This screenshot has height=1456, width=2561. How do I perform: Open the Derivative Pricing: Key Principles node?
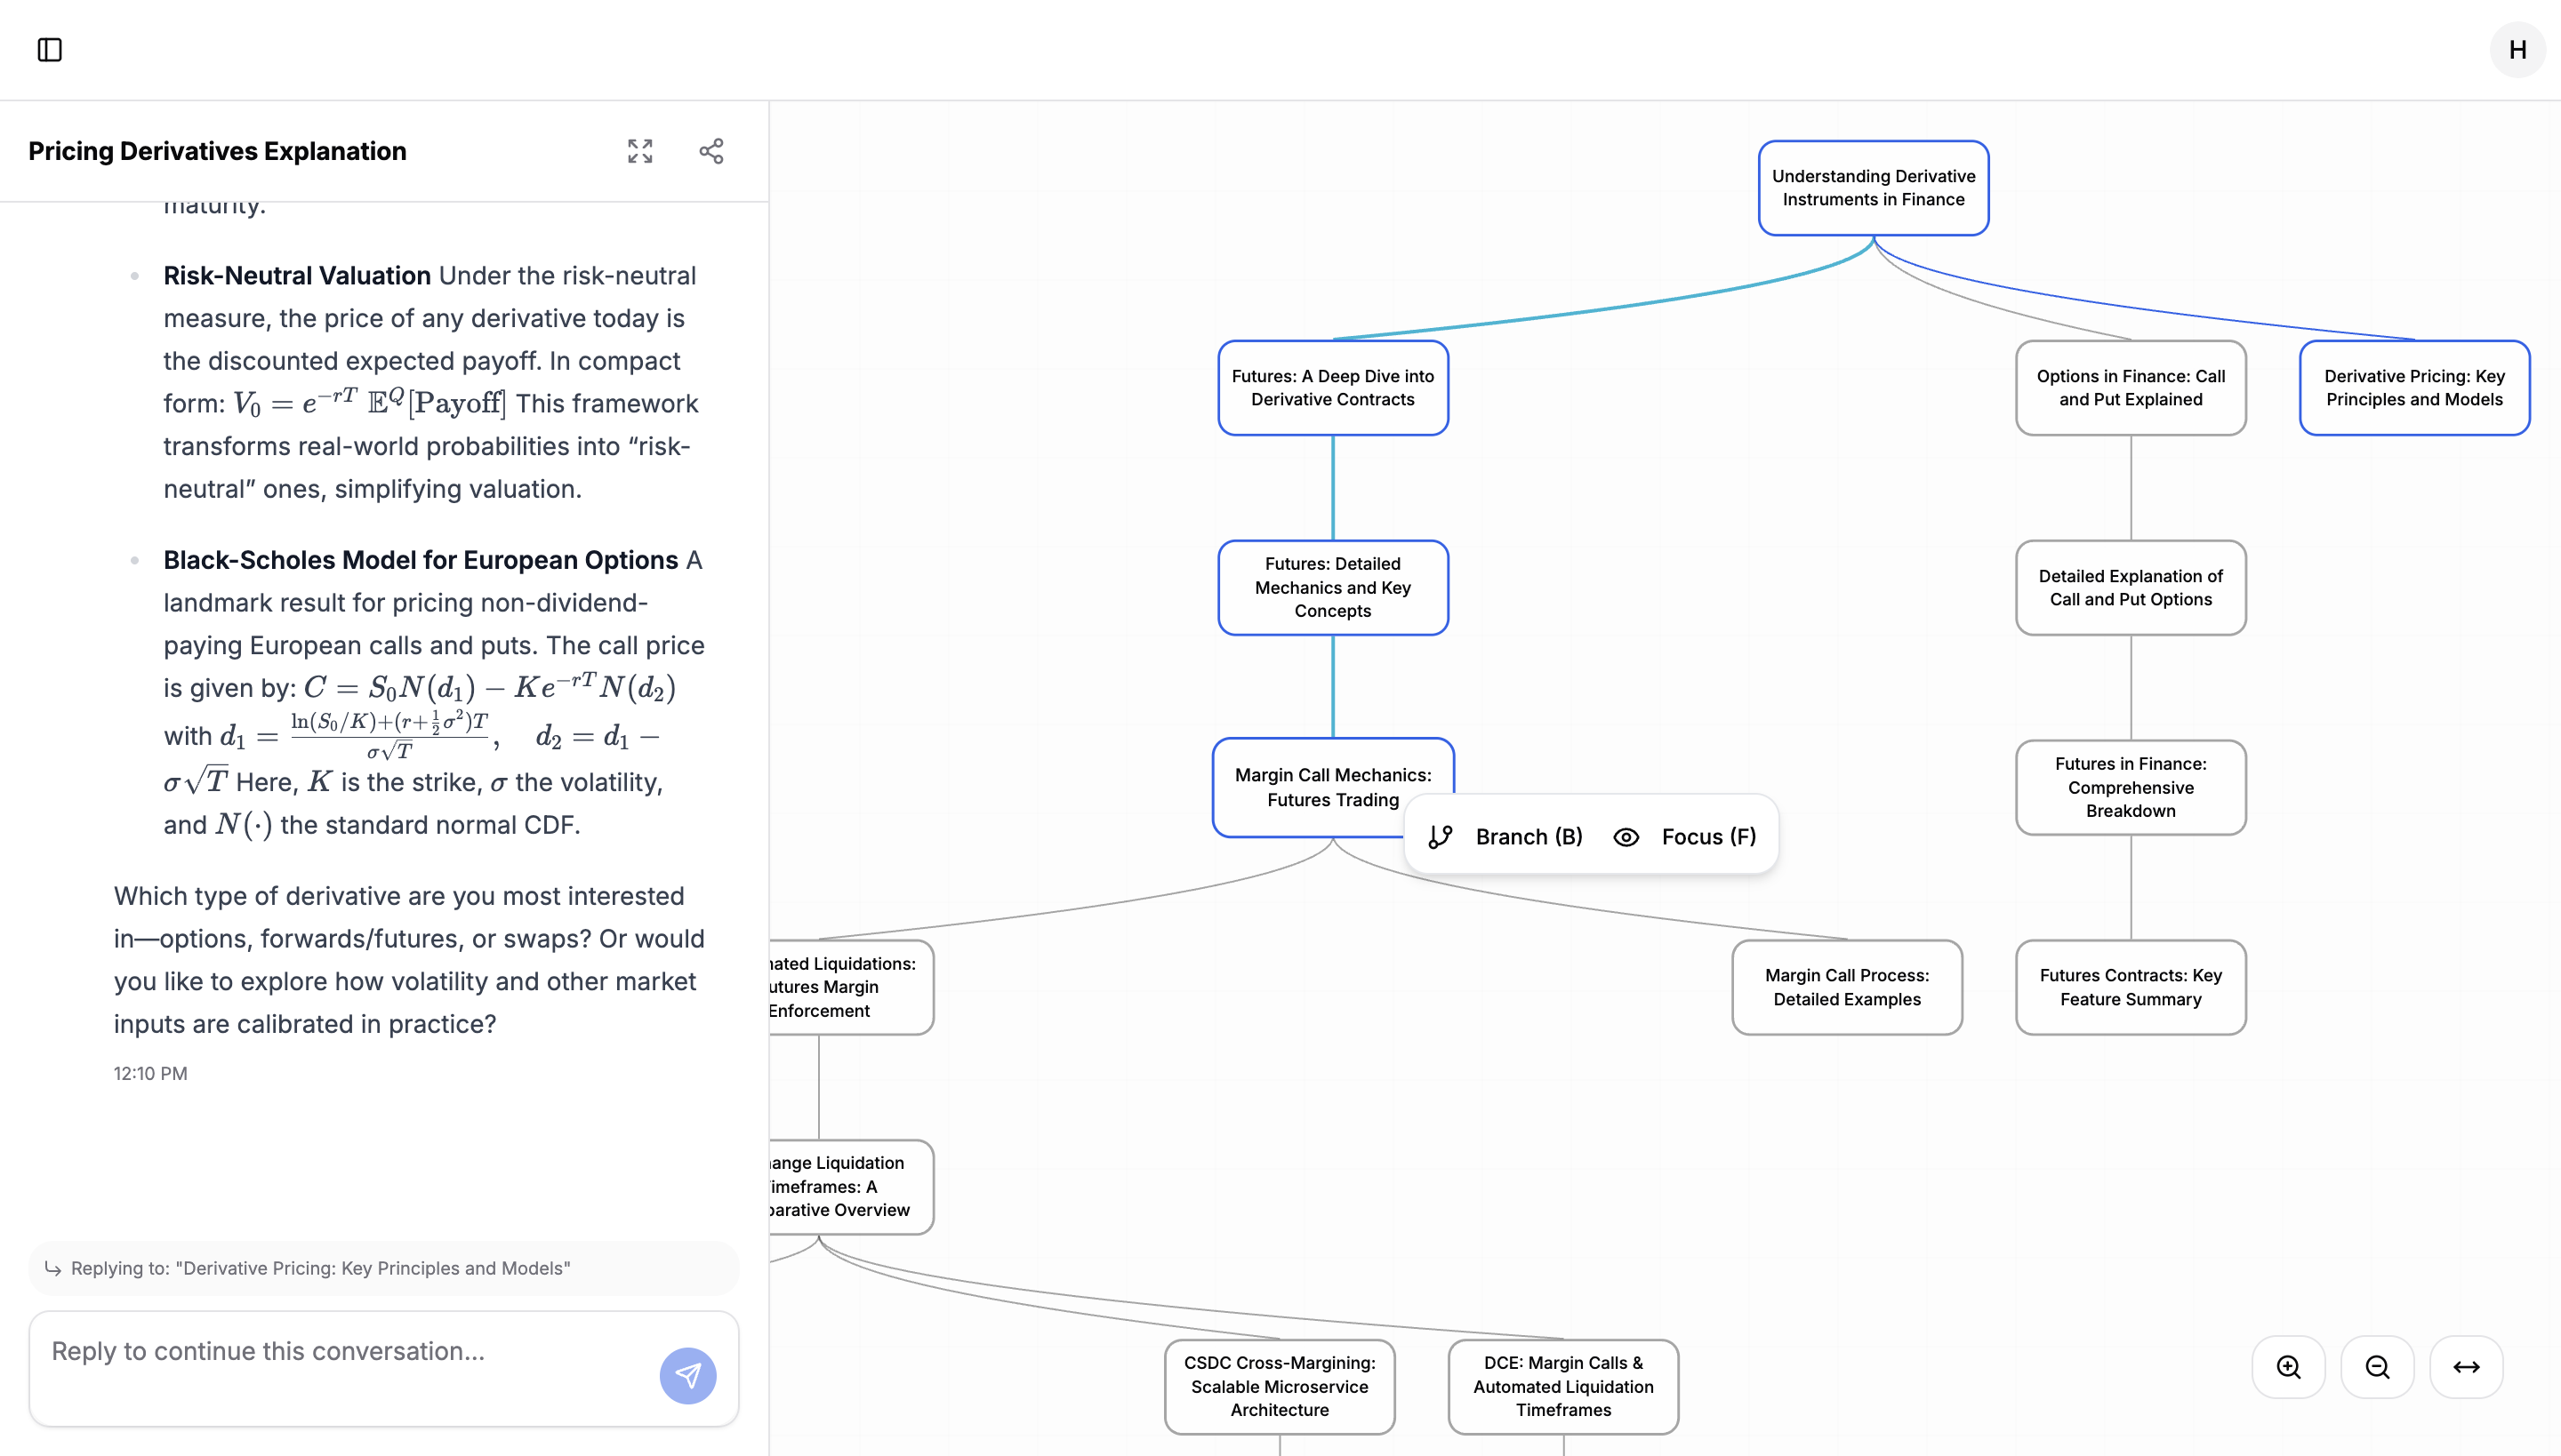tap(2413, 388)
